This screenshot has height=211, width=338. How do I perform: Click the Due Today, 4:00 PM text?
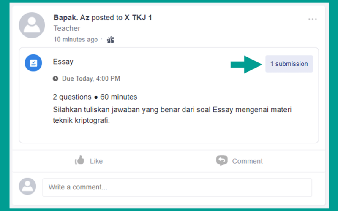tap(91, 78)
